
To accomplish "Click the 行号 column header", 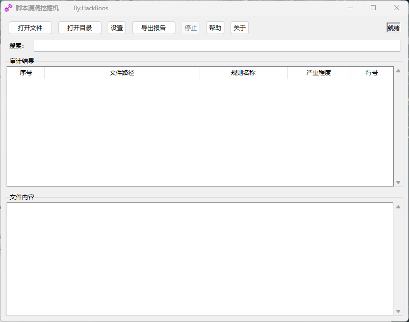I will pyautogui.click(x=371, y=73).
